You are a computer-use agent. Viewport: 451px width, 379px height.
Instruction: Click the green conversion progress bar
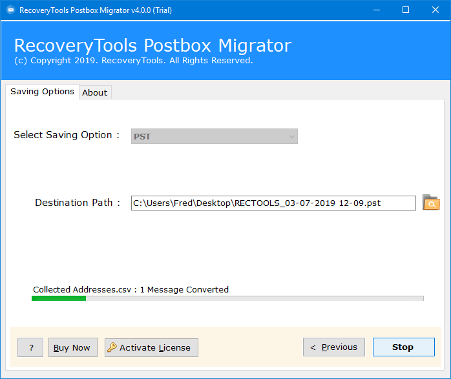(x=227, y=298)
